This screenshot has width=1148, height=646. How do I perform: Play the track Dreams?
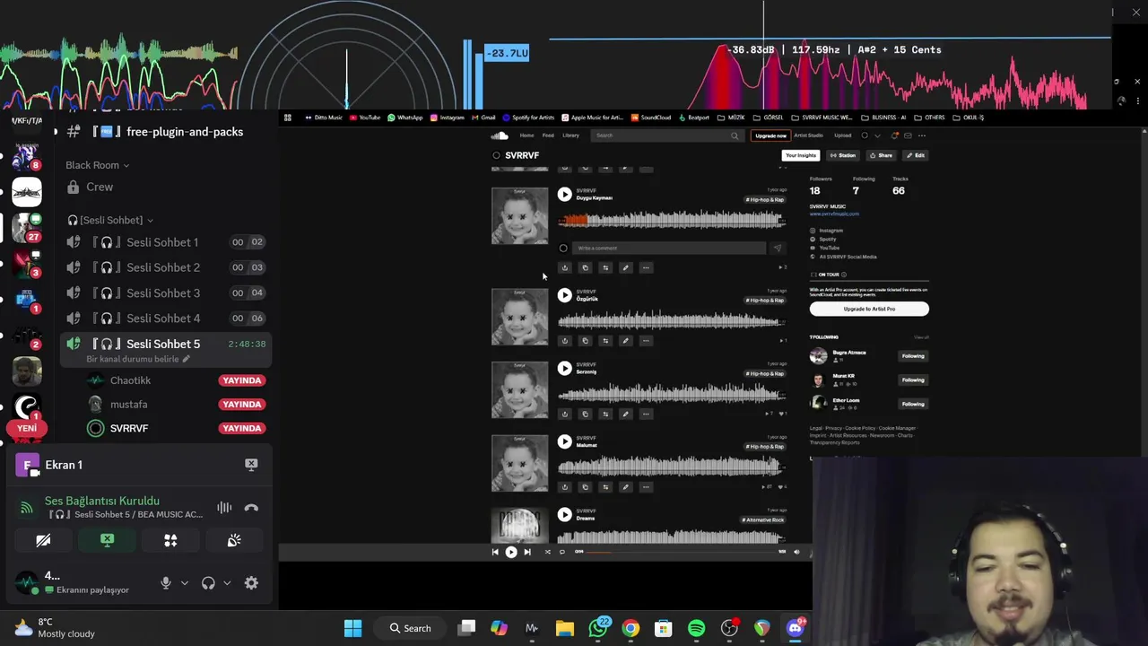[564, 514]
